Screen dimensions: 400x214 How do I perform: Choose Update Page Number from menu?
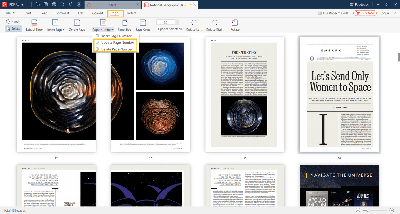point(117,42)
